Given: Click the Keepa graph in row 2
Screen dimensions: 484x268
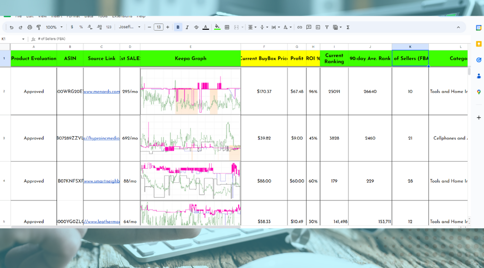Looking at the screenshot, I should tap(190, 91).
